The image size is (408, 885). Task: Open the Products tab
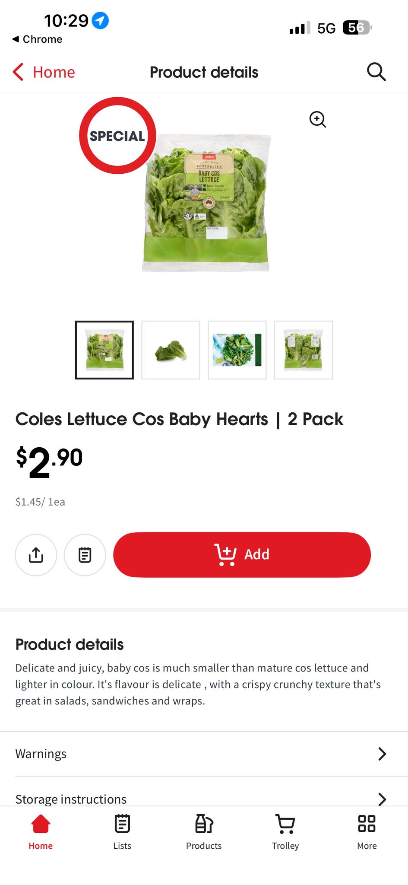[x=204, y=832]
